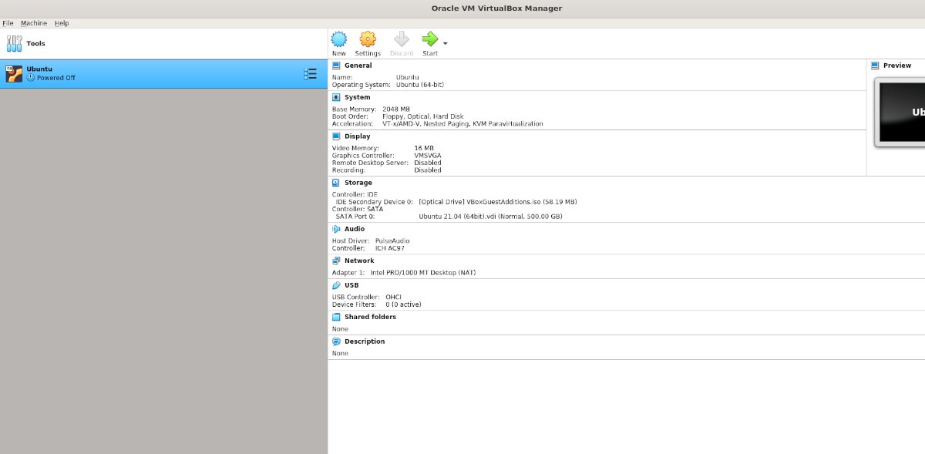Viewport: 925px width, 454px height.
Task: Click the Preview panel icon
Action: click(x=874, y=66)
